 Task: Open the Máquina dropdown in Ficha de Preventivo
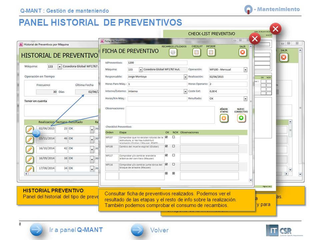tap(141, 70)
